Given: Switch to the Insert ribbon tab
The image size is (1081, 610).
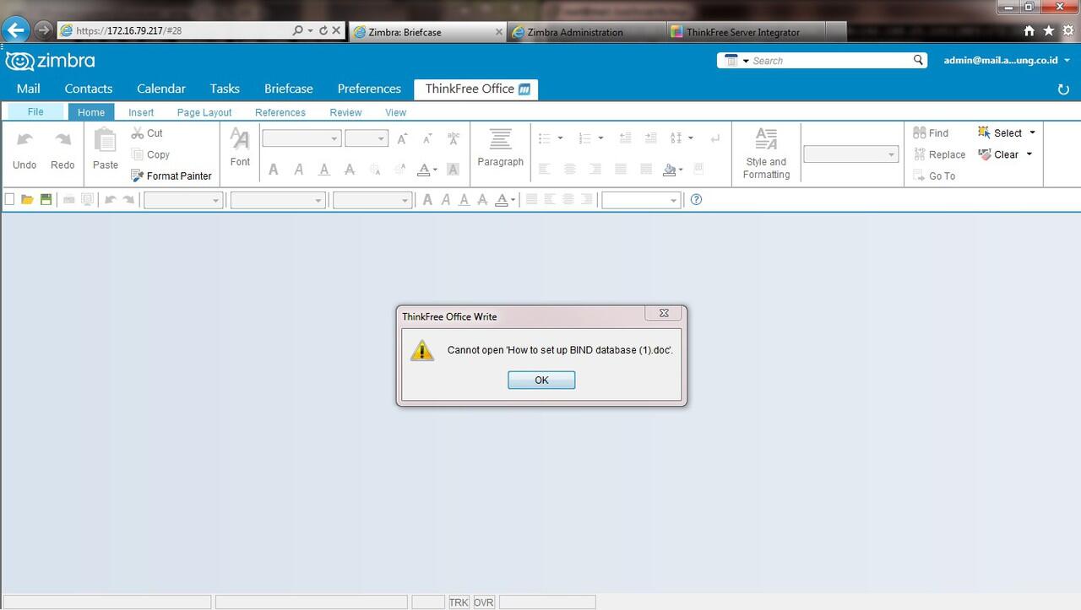Looking at the screenshot, I should [141, 112].
